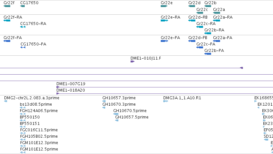Select the Gr22e gene arrow
This screenshot has height=154, width=273.
pyautogui.click(x=164, y=6)
